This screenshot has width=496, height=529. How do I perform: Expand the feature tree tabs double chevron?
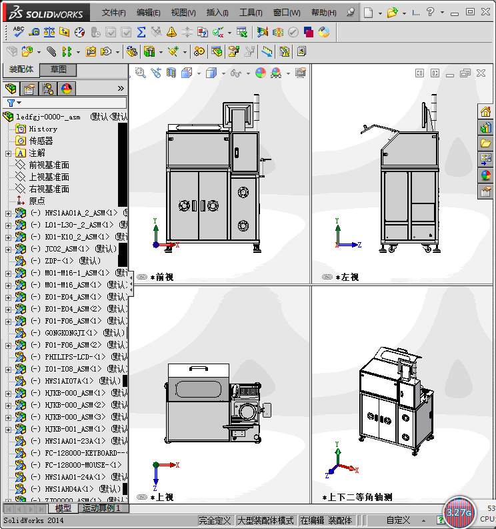pyautogui.click(x=121, y=89)
